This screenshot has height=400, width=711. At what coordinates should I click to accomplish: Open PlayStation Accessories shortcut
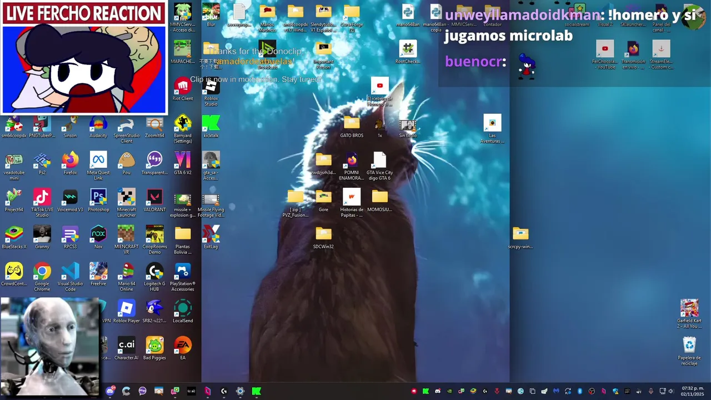click(x=183, y=278)
